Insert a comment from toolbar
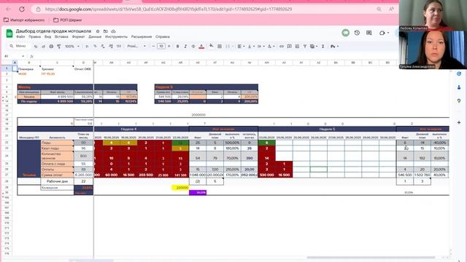467x262 pixels. tap(289, 47)
